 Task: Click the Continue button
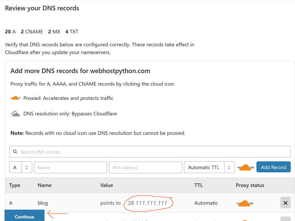[24, 216]
